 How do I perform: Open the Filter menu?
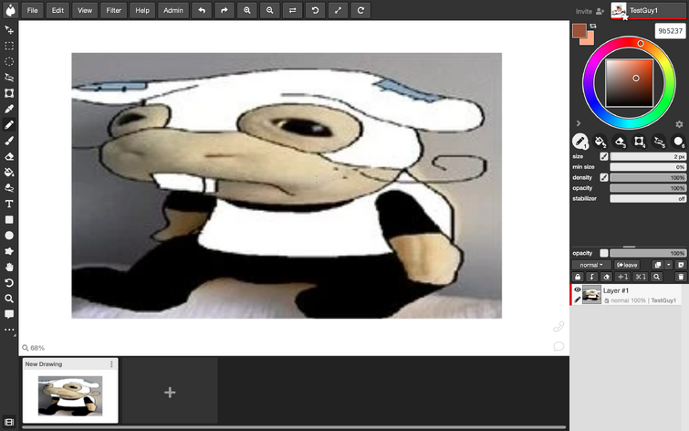click(x=113, y=10)
